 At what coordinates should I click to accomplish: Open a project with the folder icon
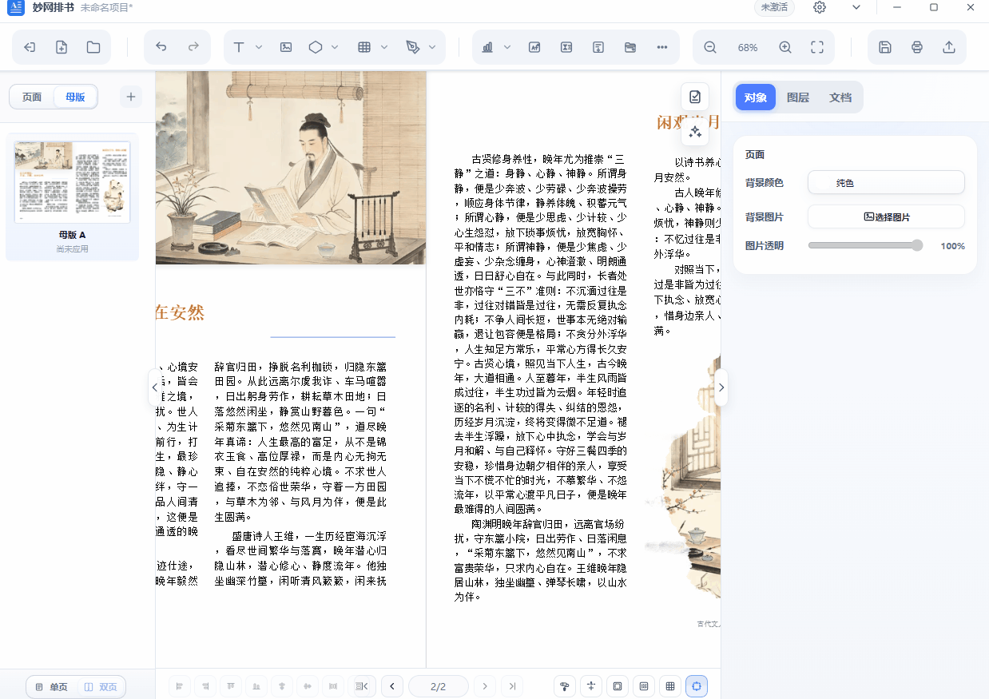pos(93,47)
